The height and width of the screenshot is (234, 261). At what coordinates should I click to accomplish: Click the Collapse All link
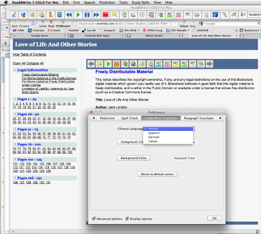point(35,64)
